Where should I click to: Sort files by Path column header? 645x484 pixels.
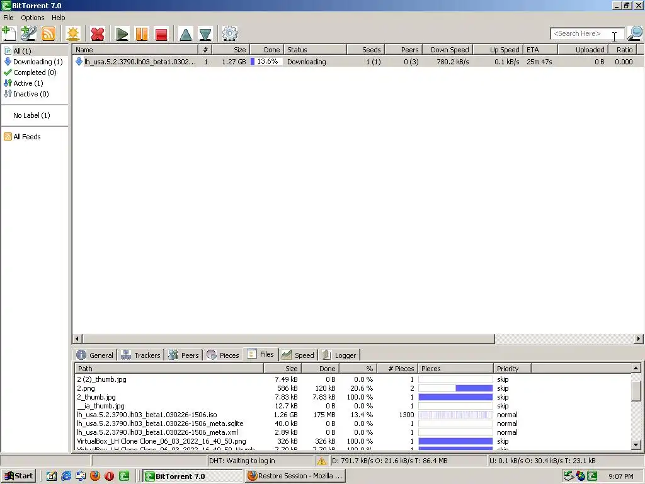coord(169,369)
